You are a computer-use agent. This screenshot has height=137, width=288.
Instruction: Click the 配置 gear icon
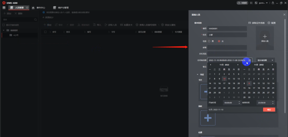point(269,23)
